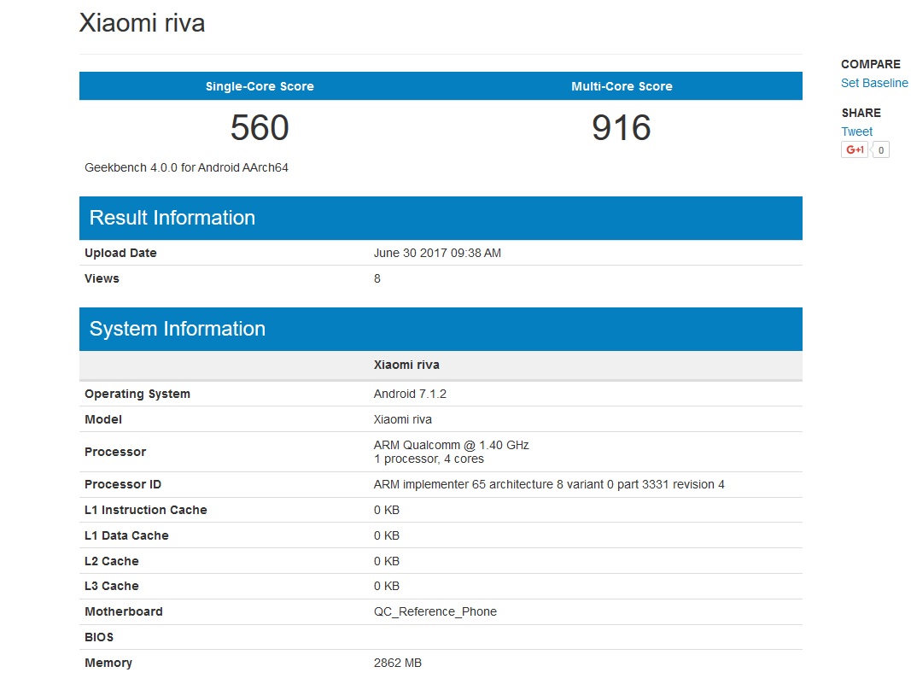Select the L3 Cache 0 KB value
The height and width of the screenshot is (684, 911).
(x=387, y=587)
